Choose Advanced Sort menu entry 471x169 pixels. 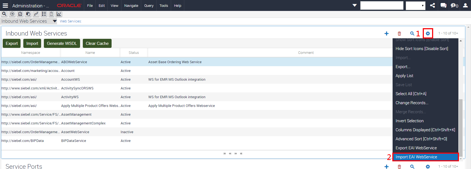pos(425,139)
